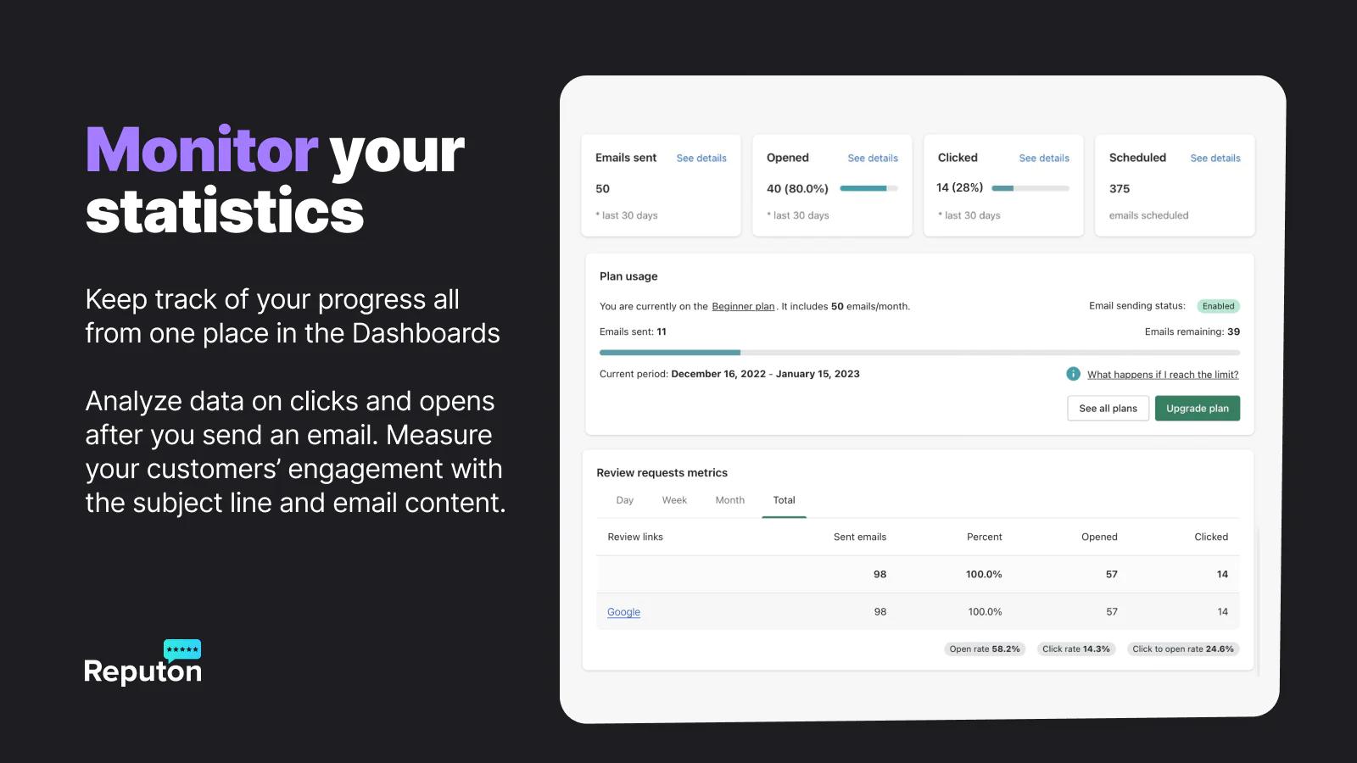Image resolution: width=1357 pixels, height=763 pixels.
Task: Click the Reputon logo
Action: tap(142, 663)
